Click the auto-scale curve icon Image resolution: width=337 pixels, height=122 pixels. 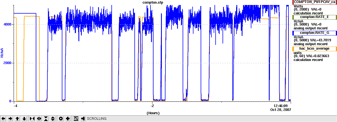click(x=76, y=119)
